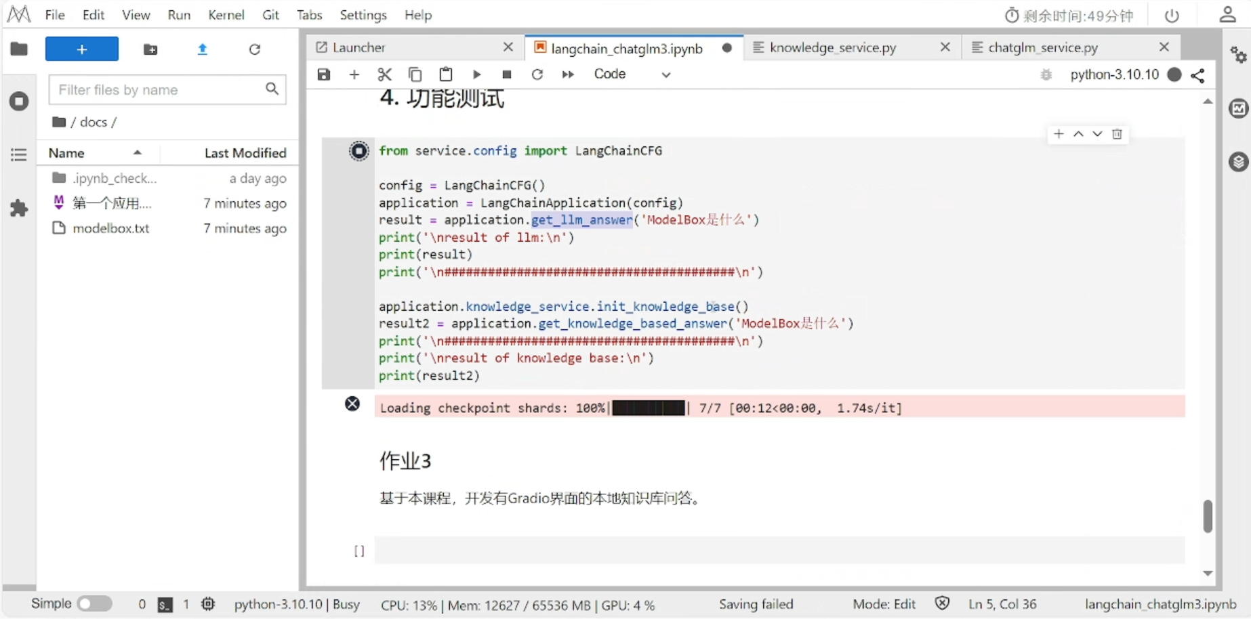Toggle the Simple interface mode switch
Viewport: 1251px width, 619px height.
coord(94,603)
